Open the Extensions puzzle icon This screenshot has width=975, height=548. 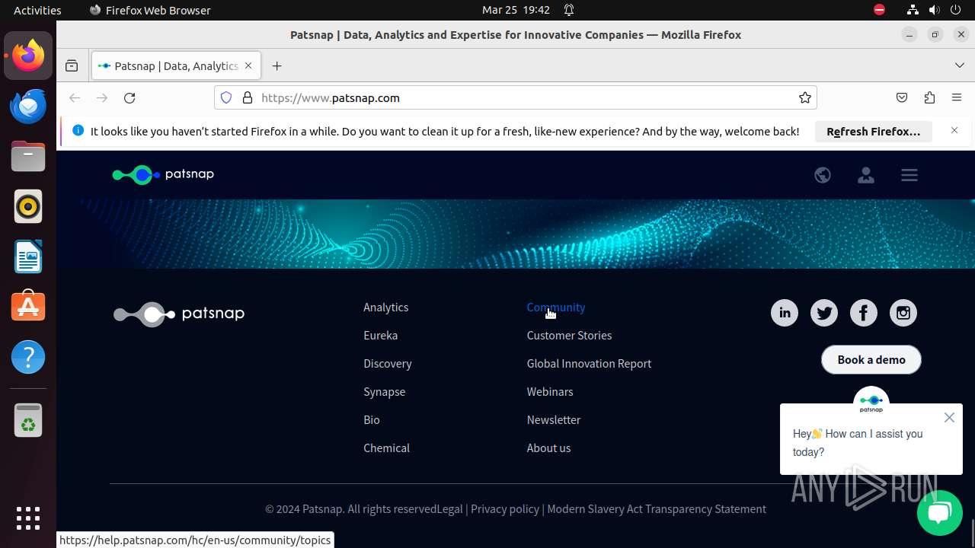point(929,97)
